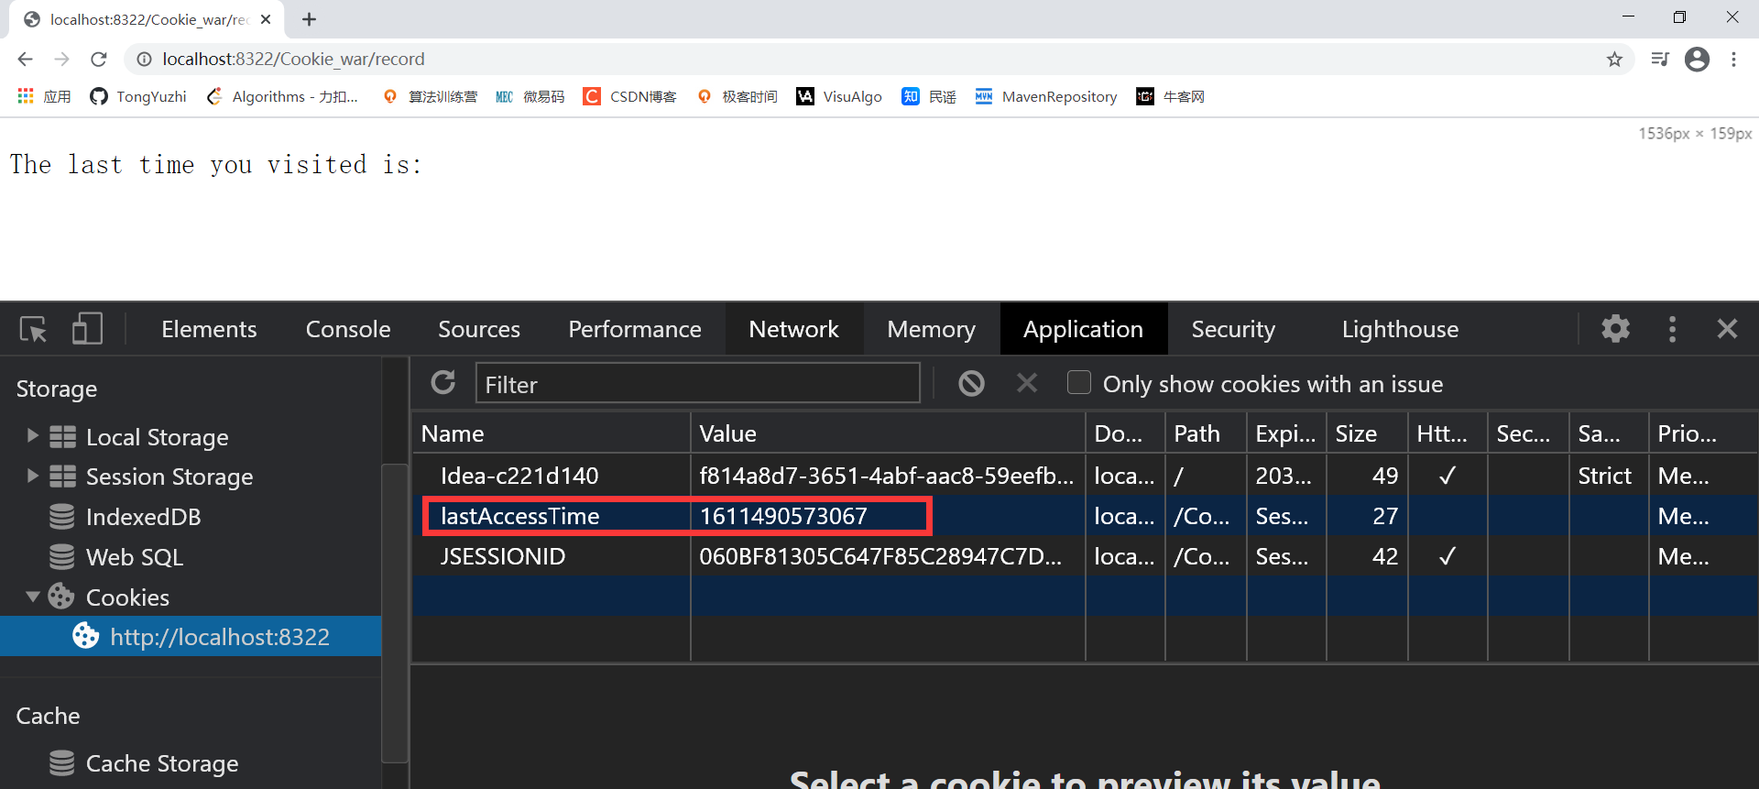This screenshot has height=789, width=1759.
Task: Switch to the Lighthouse tab
Action: [x=1400, y=329]
